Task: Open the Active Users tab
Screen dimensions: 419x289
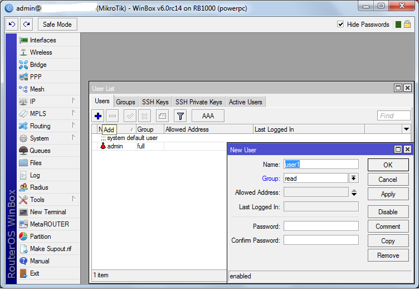Action: coord(246,102)
